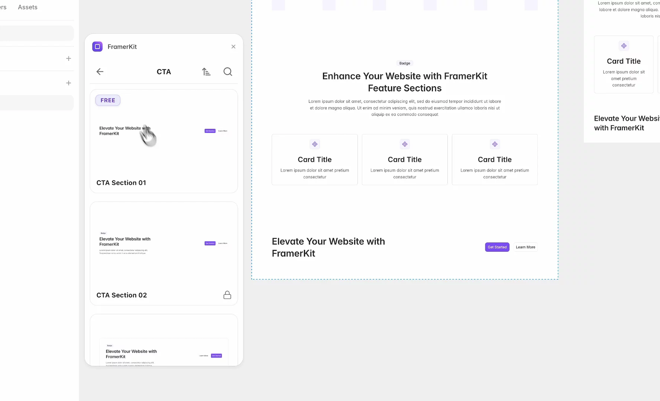Image resolution: width=660 pixels, height=401 pixels.
Task: Click the lower plus icon in left sidebar
Action: 68,83
